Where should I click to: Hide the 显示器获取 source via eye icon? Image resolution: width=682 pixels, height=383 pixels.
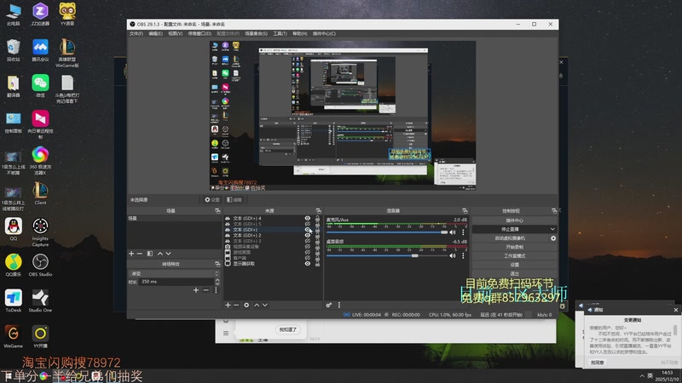308,263
